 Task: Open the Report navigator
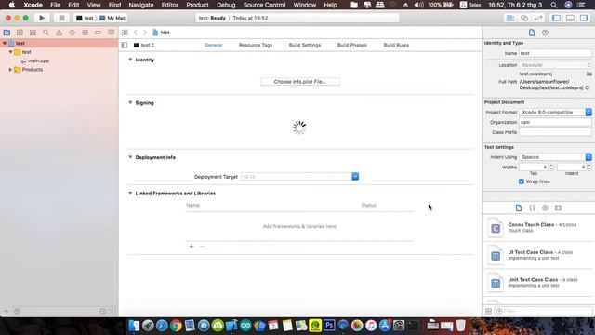111,33
